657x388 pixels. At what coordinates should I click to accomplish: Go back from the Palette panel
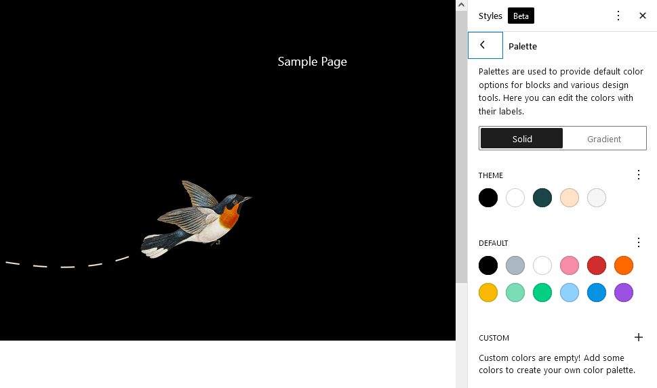coord(485,45)
